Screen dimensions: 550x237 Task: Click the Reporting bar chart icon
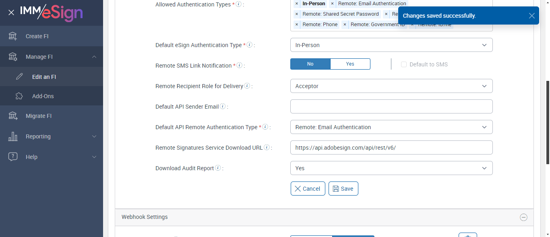pos(13,136)
